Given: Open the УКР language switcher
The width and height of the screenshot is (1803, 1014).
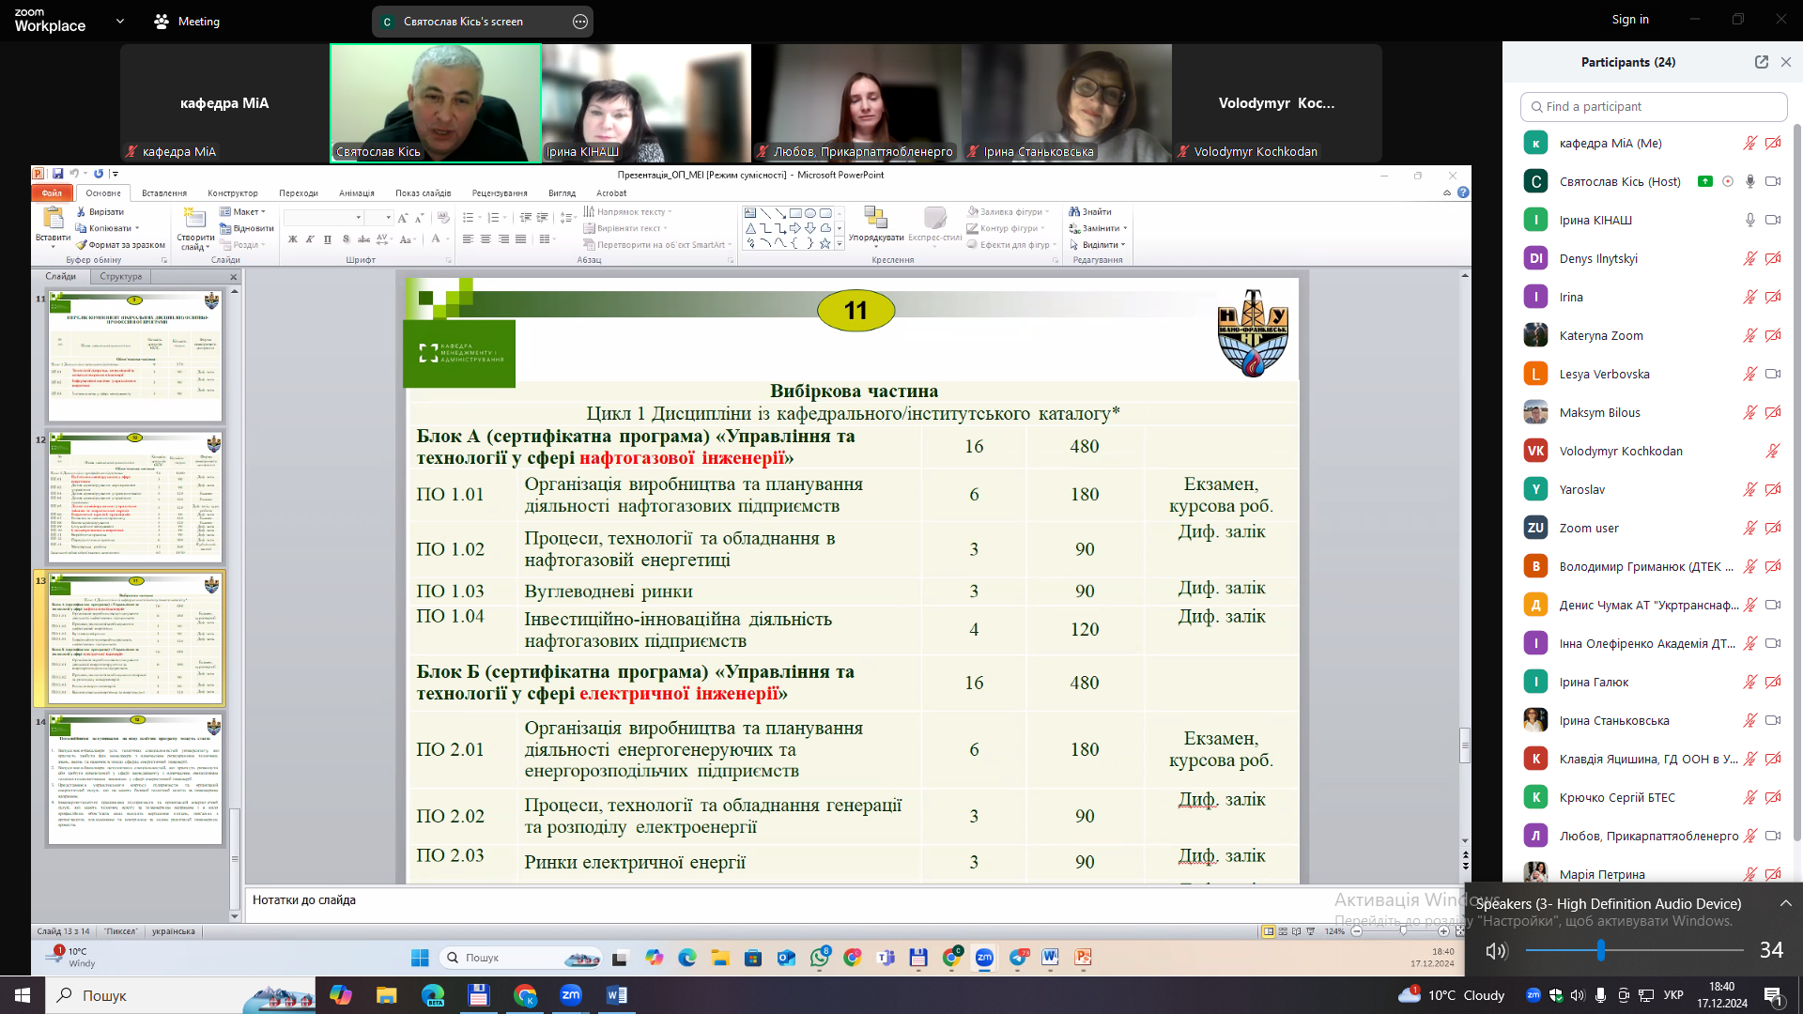Looking at the screenshot, I should (1672, 995).
